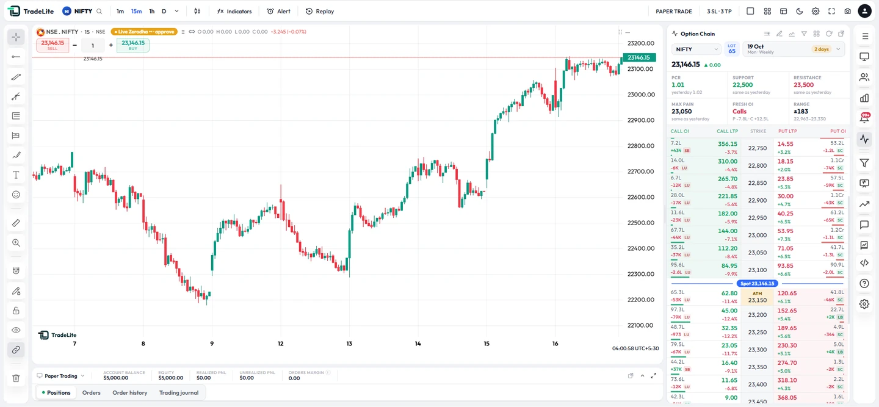Search symbol with magnifier next to NIFTY
The height and width of the screenshot is (407, 879).
(99, 11)
